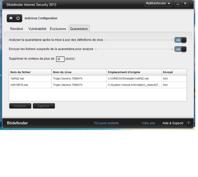Sort by Nom du virus column
Viewport: 198px width, 177px height.
[79, 72]
